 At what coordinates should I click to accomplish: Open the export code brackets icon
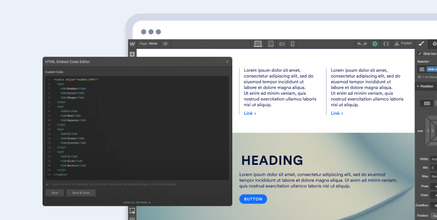[x=386, y=44]
